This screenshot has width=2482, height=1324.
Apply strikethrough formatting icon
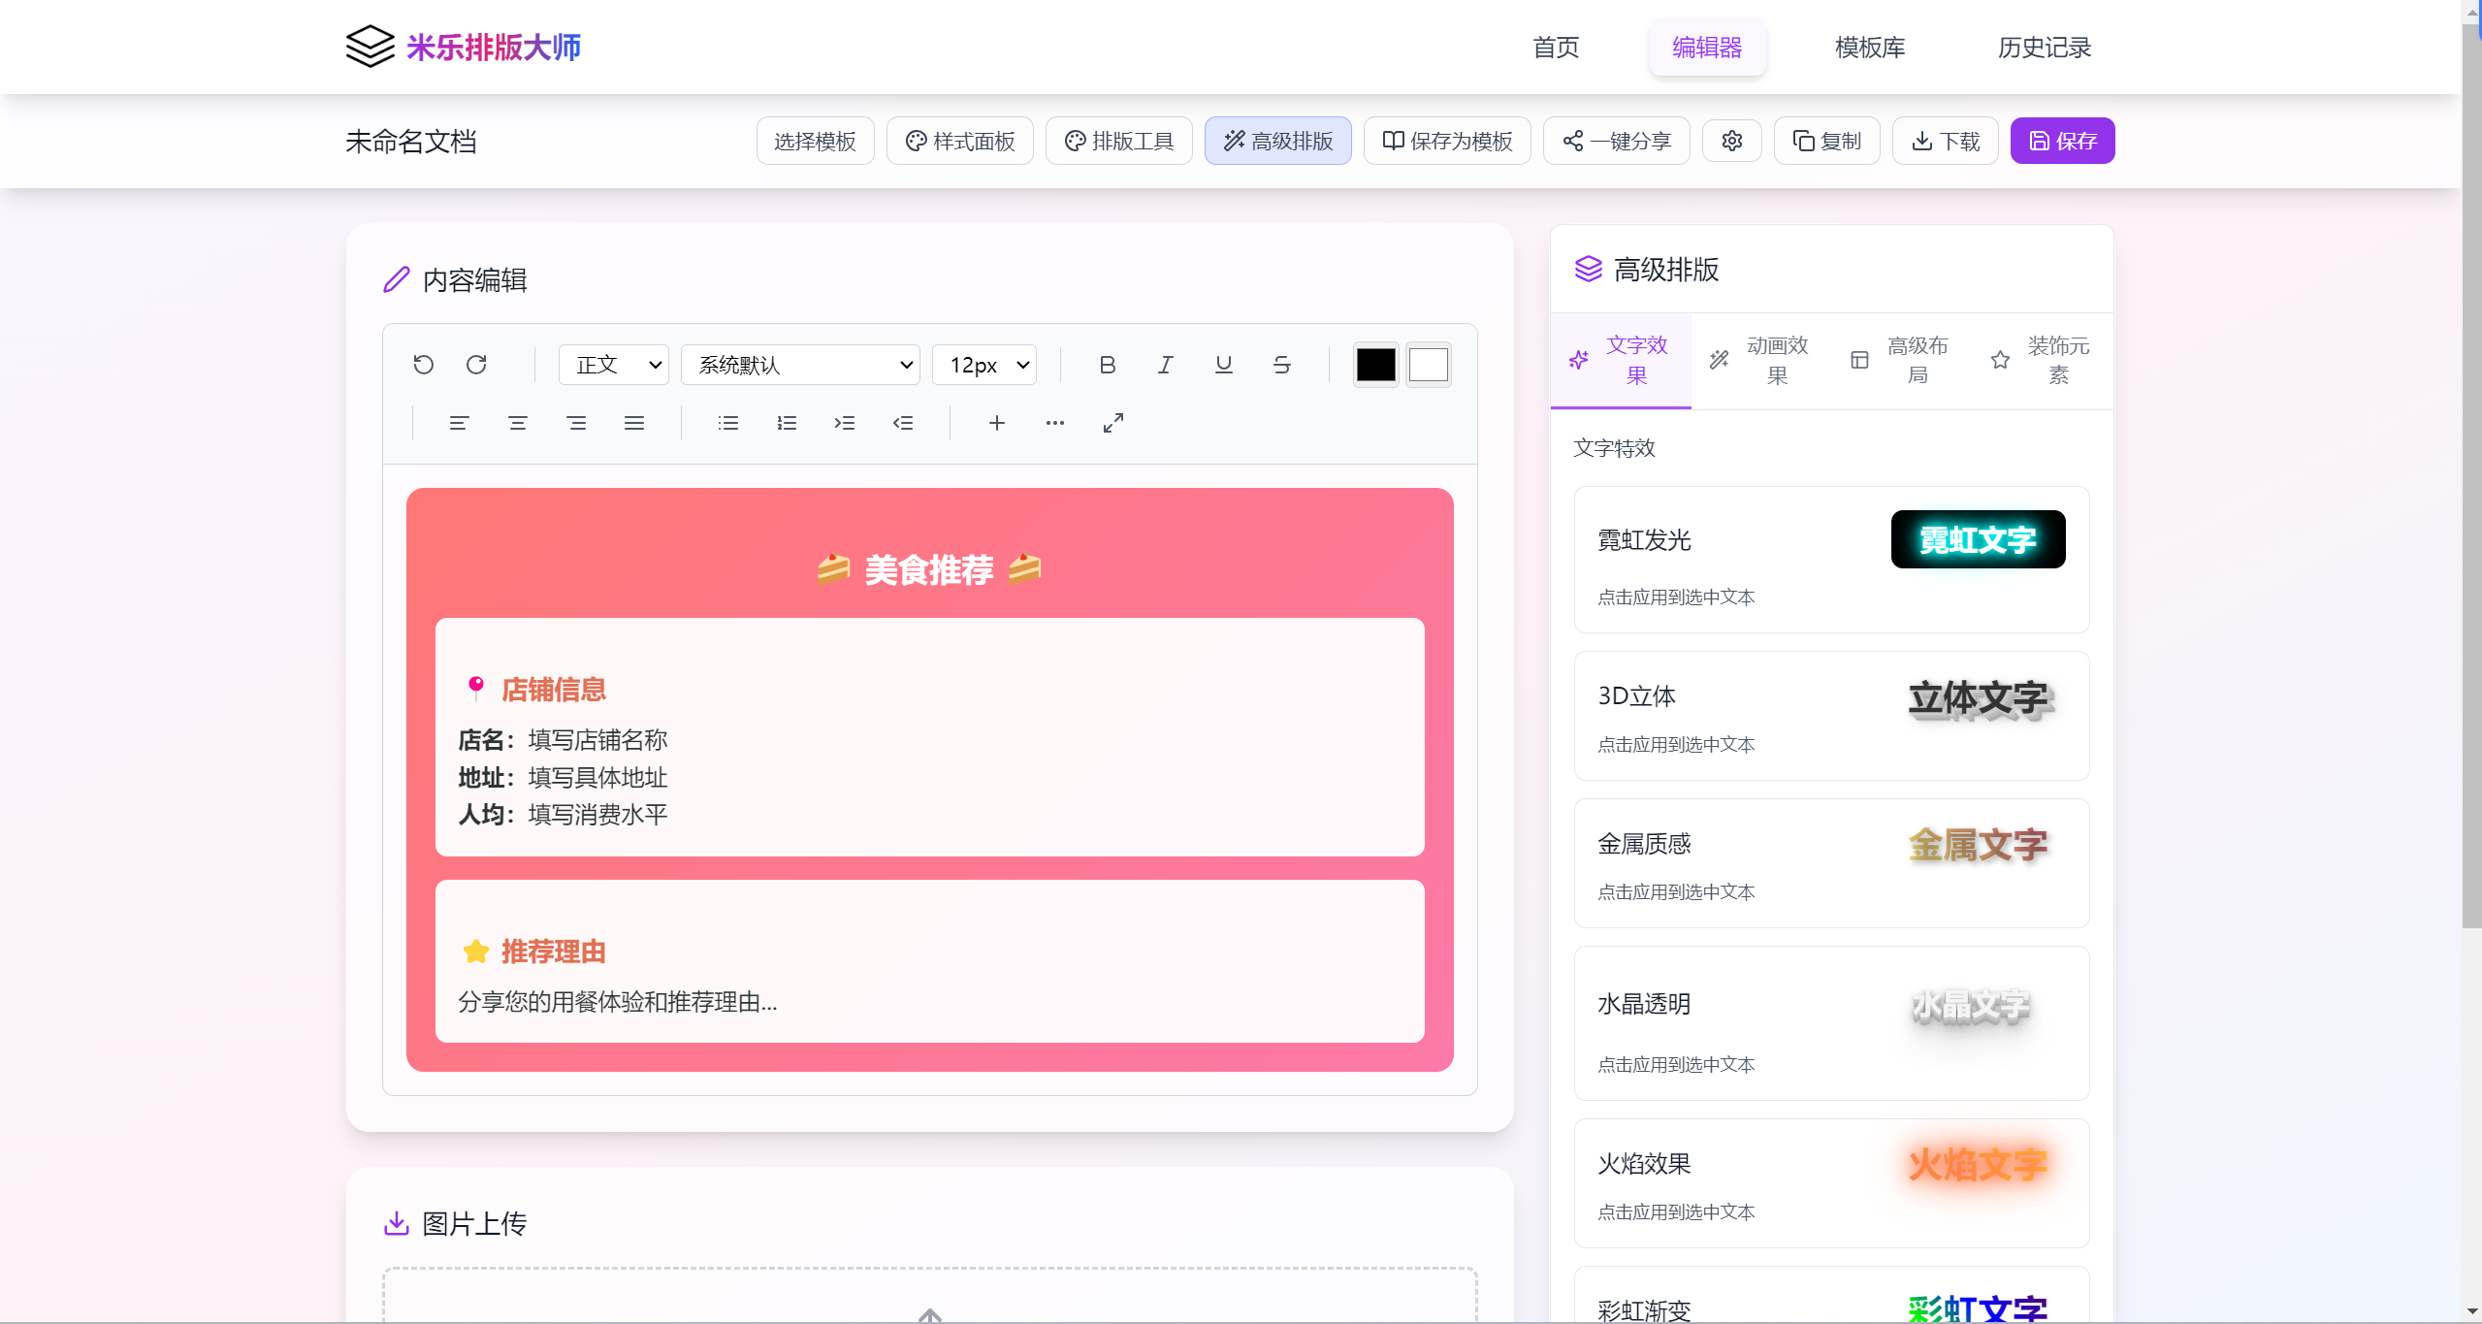point(1281,365)
